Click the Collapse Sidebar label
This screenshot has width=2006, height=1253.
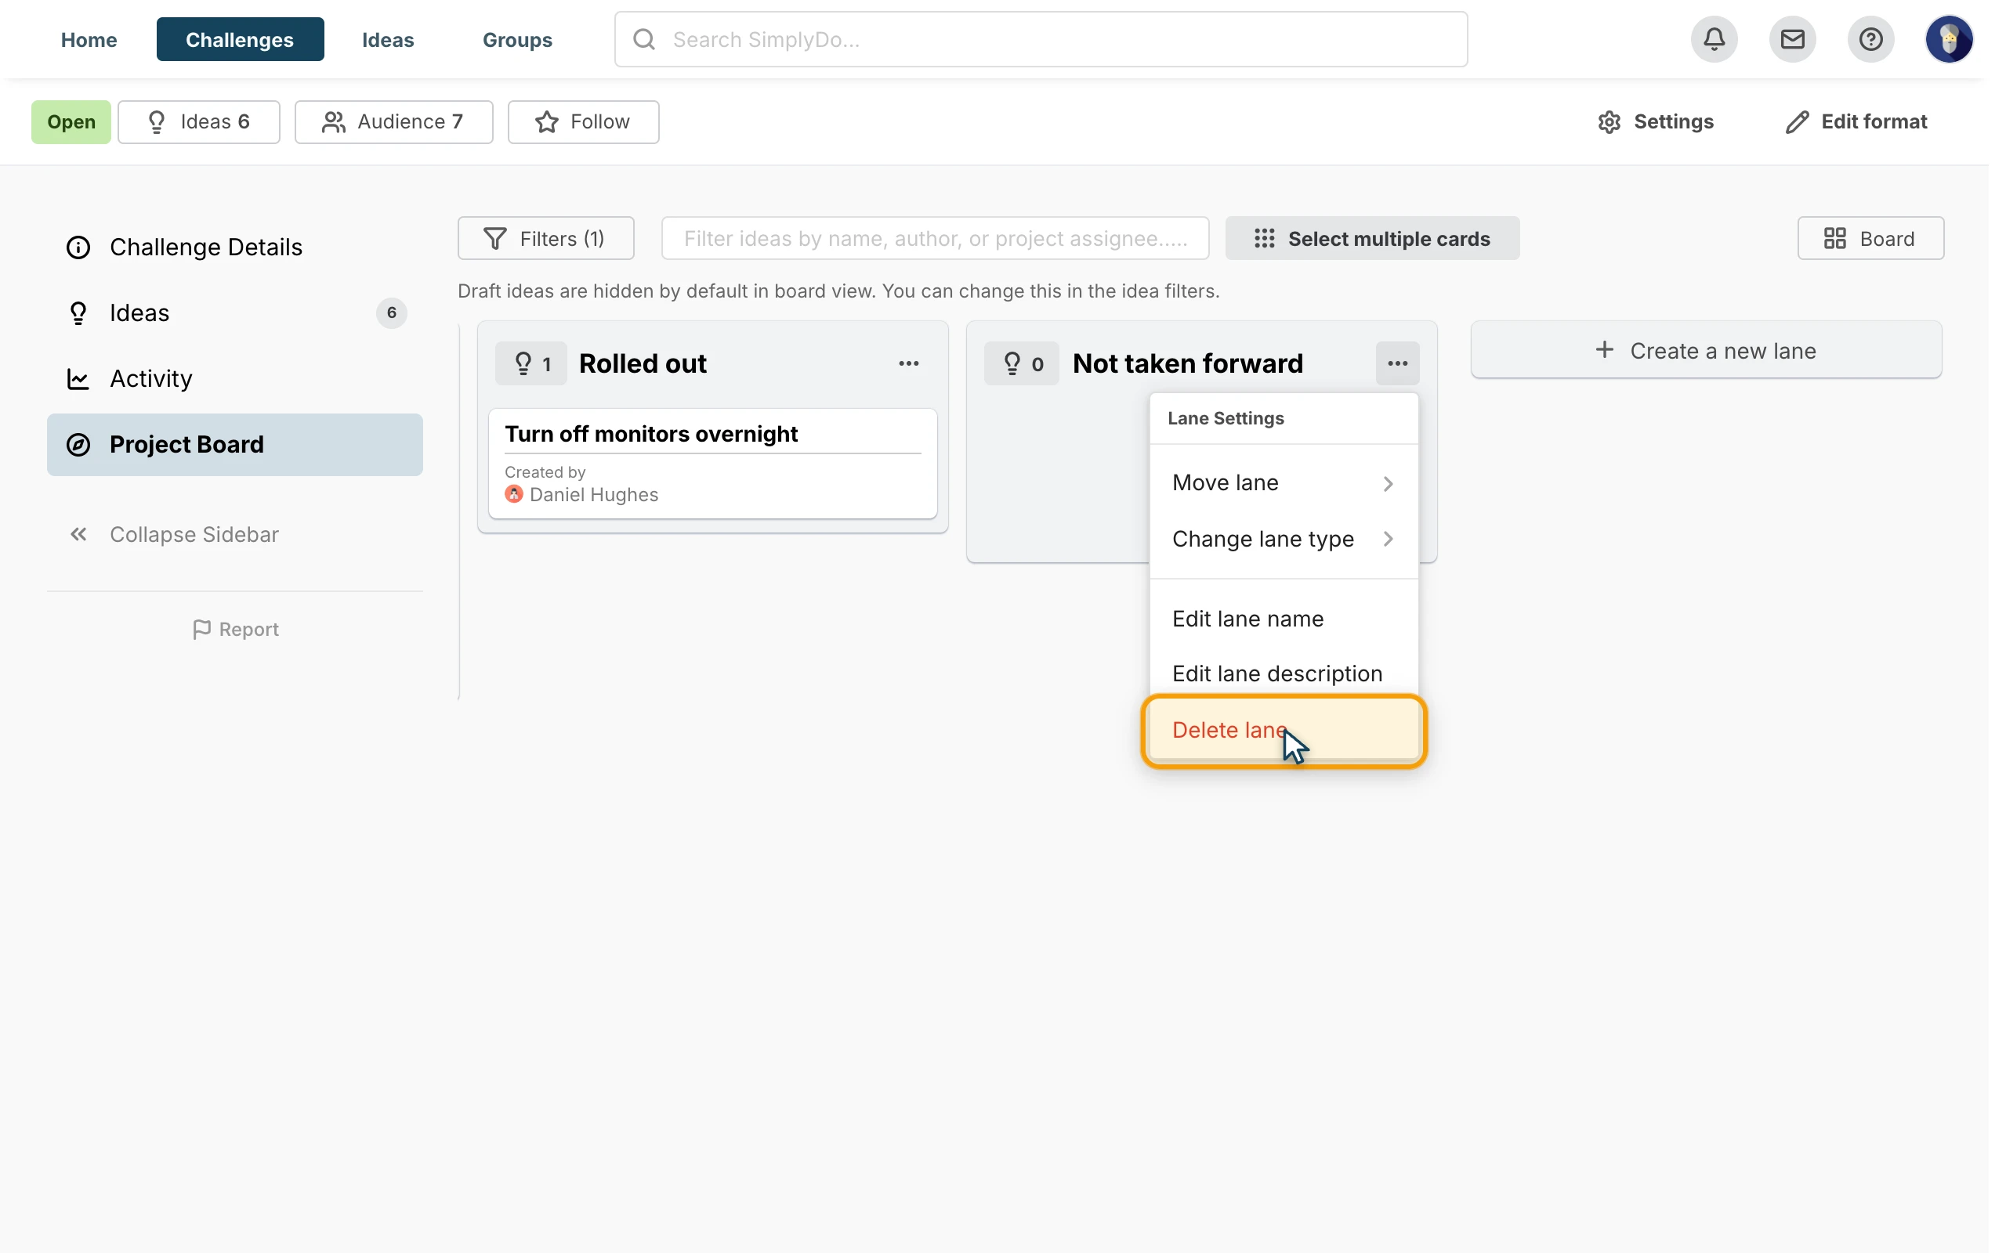pos(194,535)
